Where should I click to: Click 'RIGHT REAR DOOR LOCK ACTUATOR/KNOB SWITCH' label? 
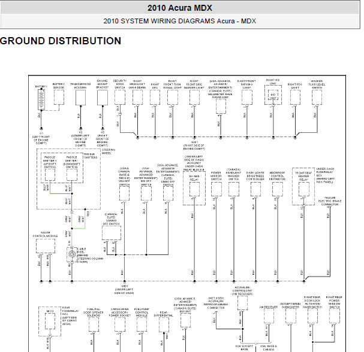pos(312,302)
